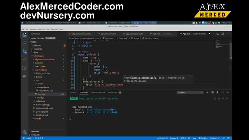Open the Terminal menu
Viewport: 249px width, 140px height.
click(54, 30)
